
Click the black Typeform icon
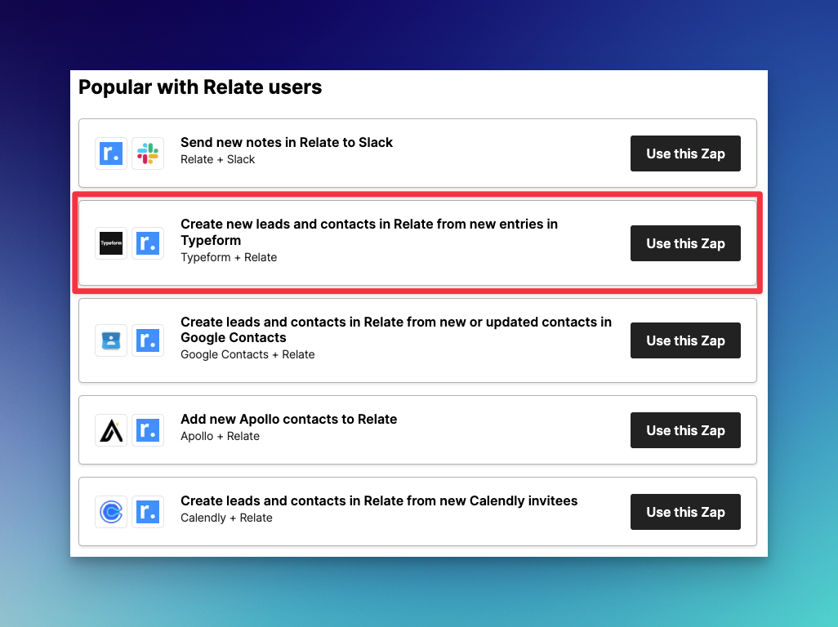[111, 243]
